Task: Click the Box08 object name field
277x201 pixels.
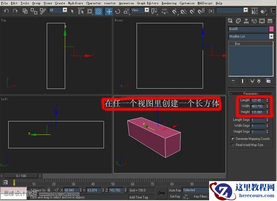Action: coord(248,29)
